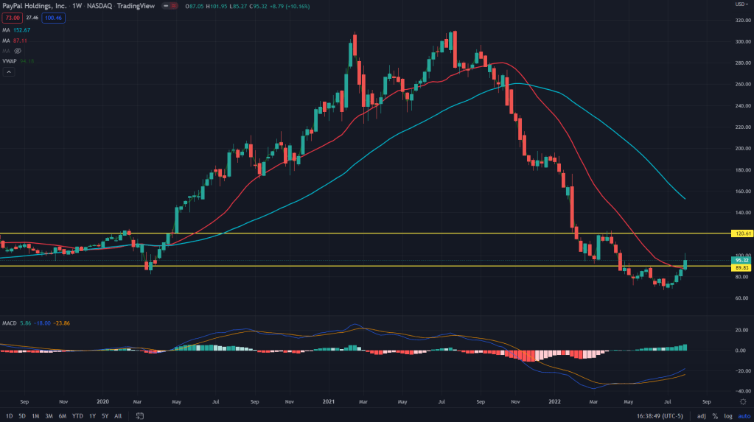Open the USD currency dropdown

[739, 4]
